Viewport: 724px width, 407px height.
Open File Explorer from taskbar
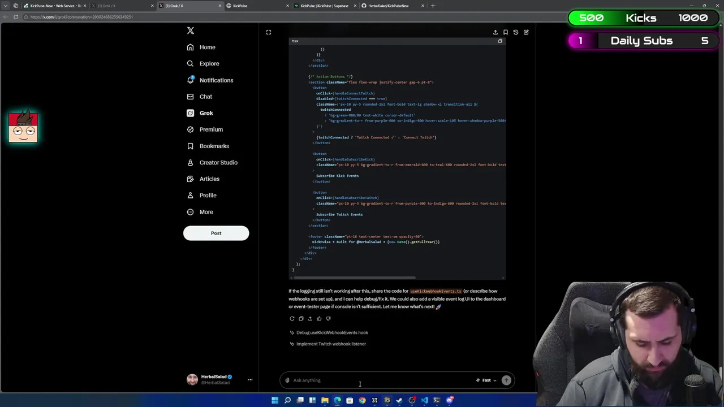pos(325,400)
